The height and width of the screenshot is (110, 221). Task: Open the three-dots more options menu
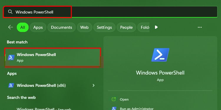(200, 27)
